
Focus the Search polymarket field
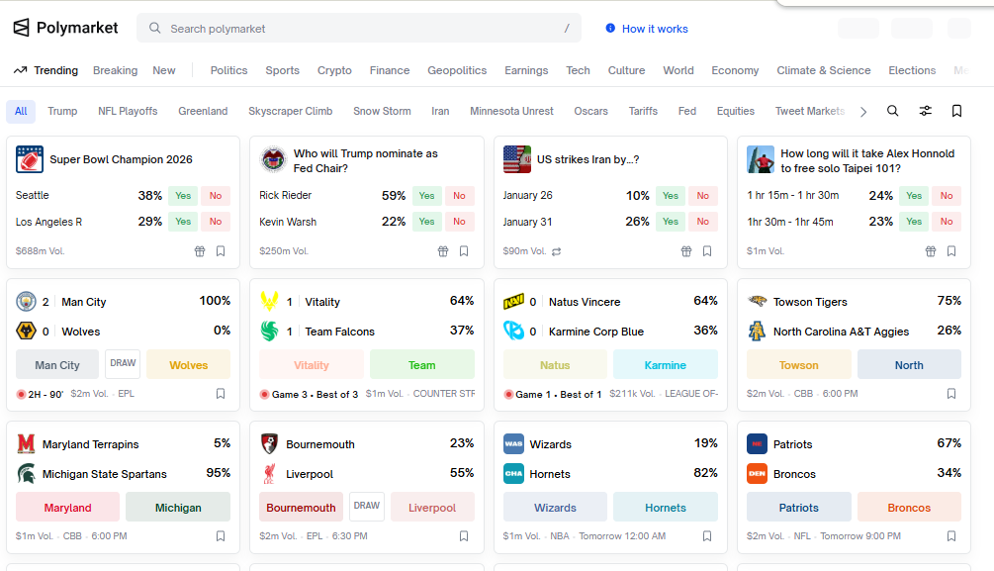[359, 29]
